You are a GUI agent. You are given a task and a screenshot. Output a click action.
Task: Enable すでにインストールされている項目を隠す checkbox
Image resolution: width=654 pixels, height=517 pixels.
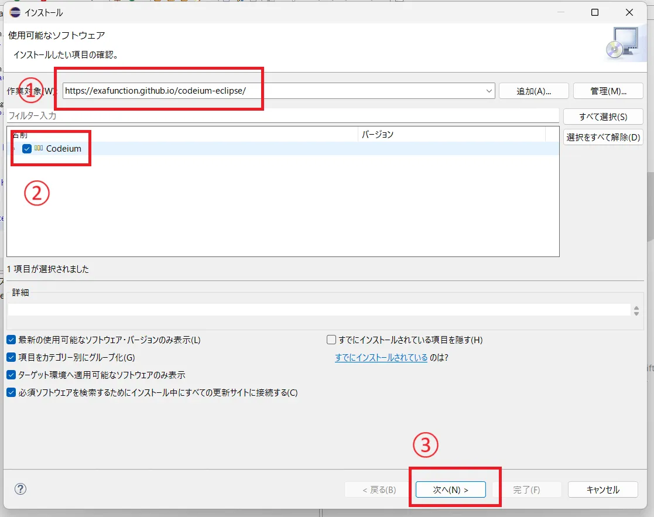coord(331,340)
